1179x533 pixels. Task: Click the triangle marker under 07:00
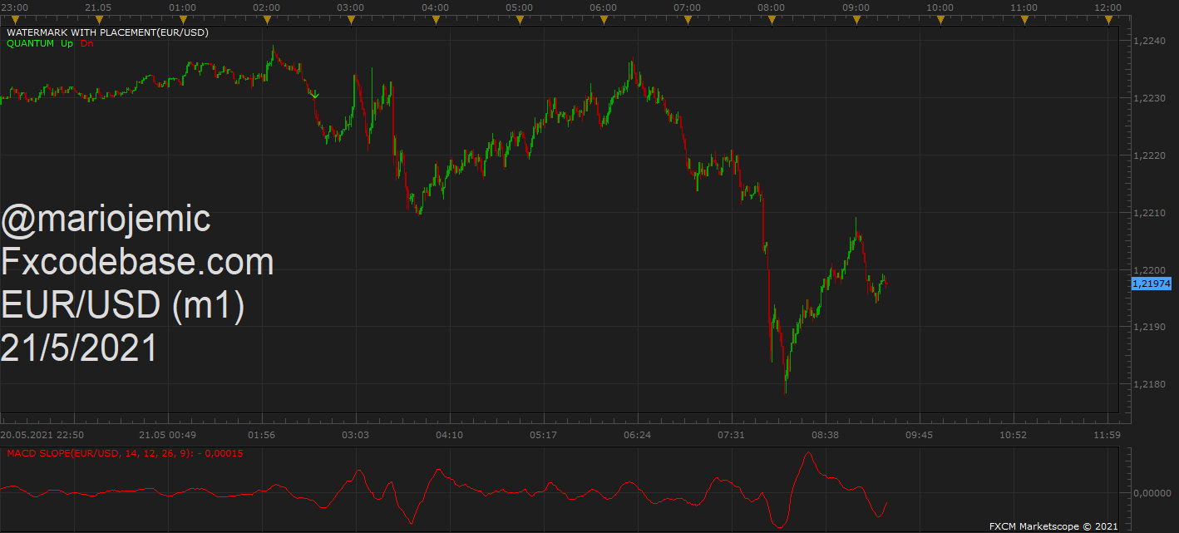point(688,20)
